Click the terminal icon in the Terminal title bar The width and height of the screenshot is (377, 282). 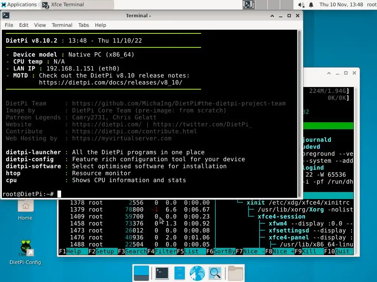tap(6, 15)
